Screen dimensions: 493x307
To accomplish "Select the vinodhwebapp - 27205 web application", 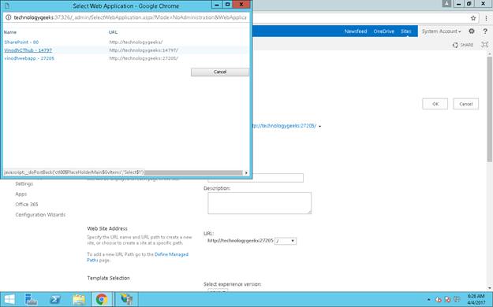I will (29, 58).
